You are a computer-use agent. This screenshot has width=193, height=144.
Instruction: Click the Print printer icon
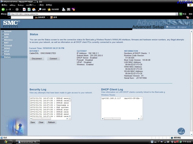tap(64, 9)
